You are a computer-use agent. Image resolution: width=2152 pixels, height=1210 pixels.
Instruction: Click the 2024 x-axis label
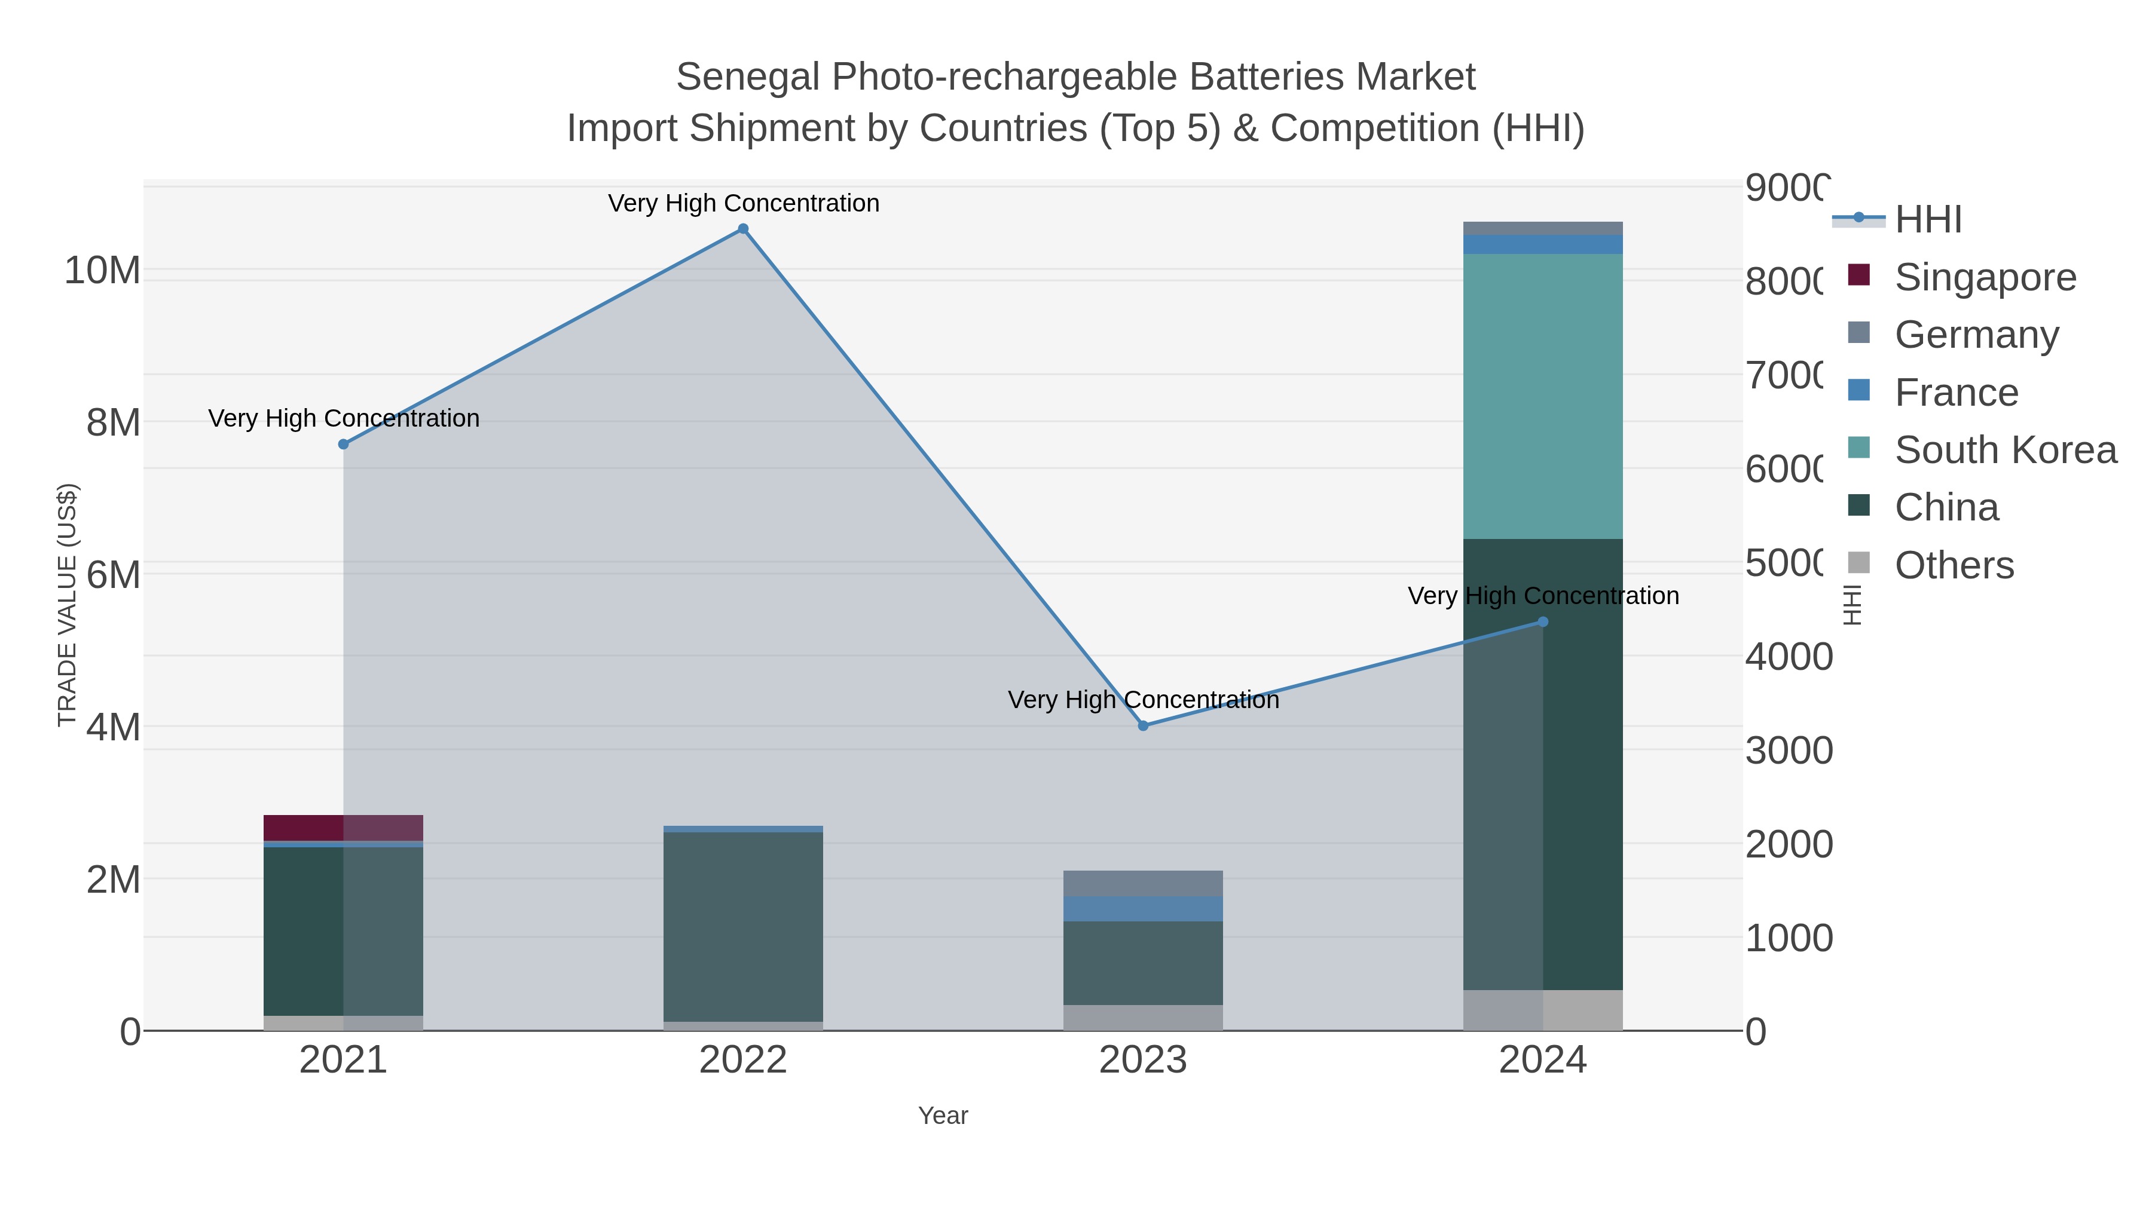click(x=1543, y=1061)
